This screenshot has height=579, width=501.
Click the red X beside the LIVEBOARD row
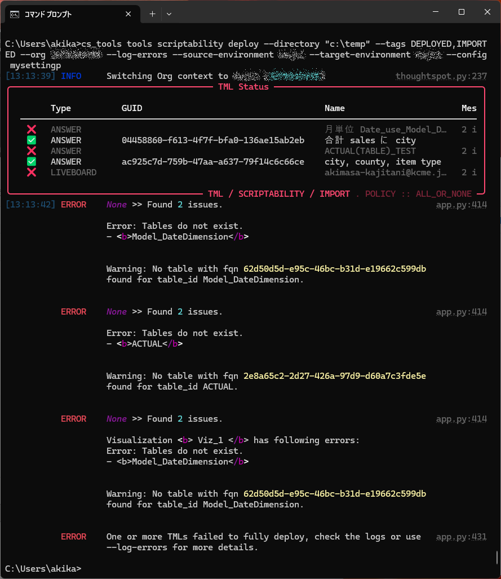point(32,173)
